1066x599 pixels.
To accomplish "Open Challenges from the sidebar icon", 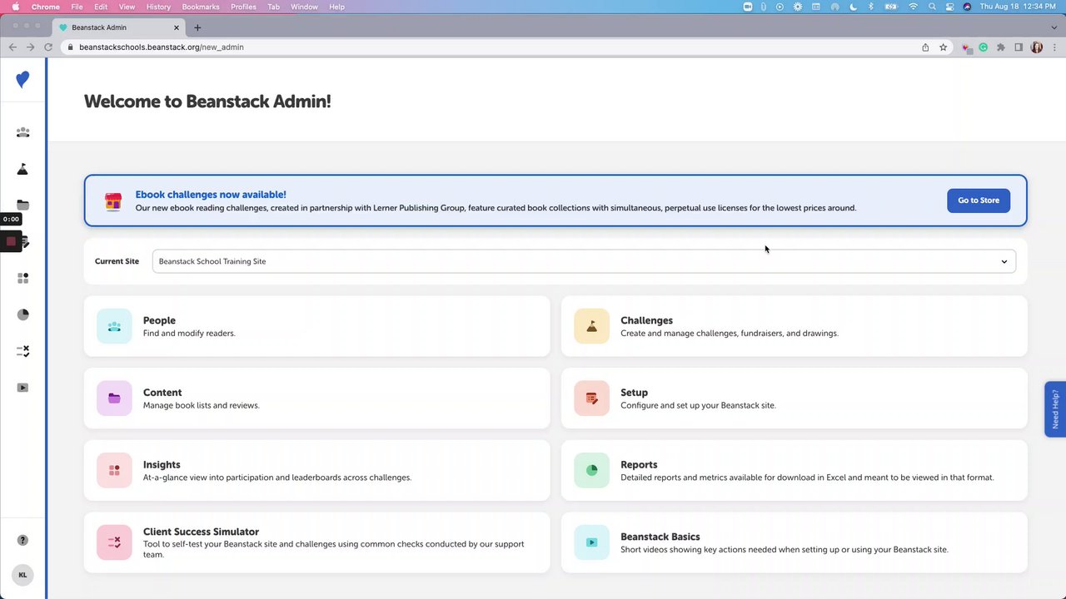I will coord(22,169).
